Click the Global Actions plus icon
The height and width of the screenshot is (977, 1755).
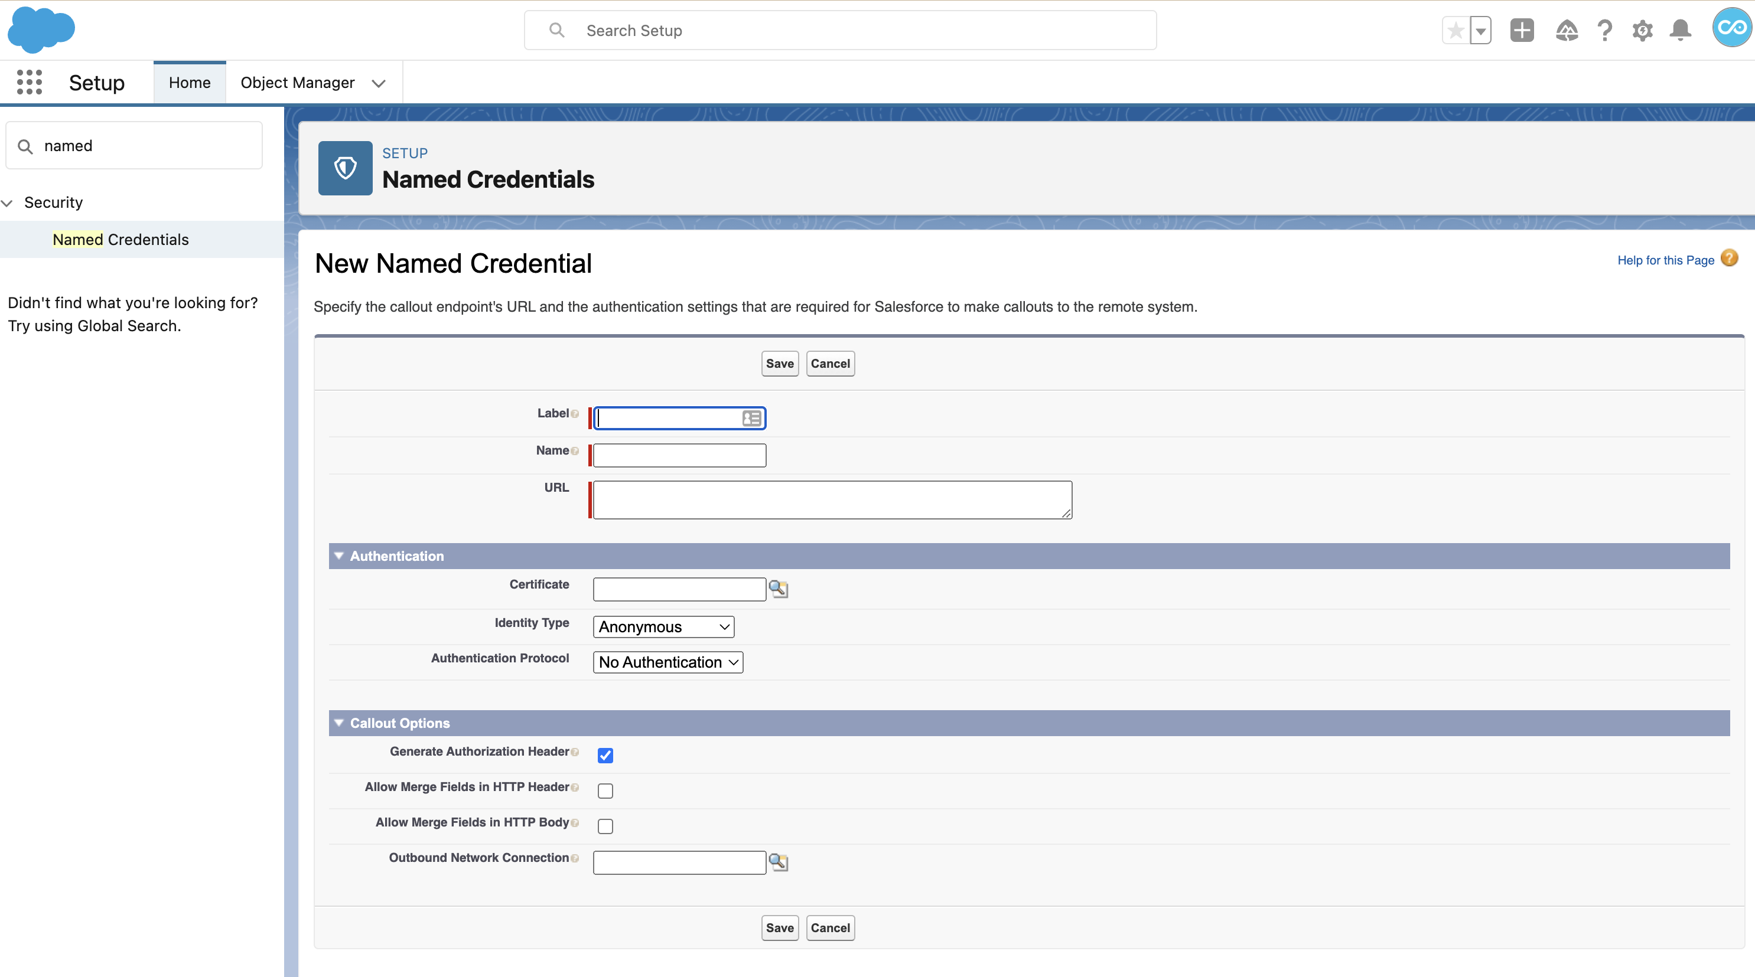click(1521, 31)
